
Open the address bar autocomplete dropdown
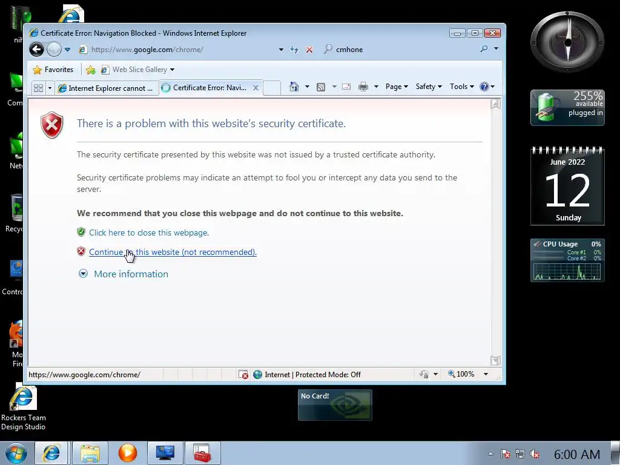pos(281,50)
